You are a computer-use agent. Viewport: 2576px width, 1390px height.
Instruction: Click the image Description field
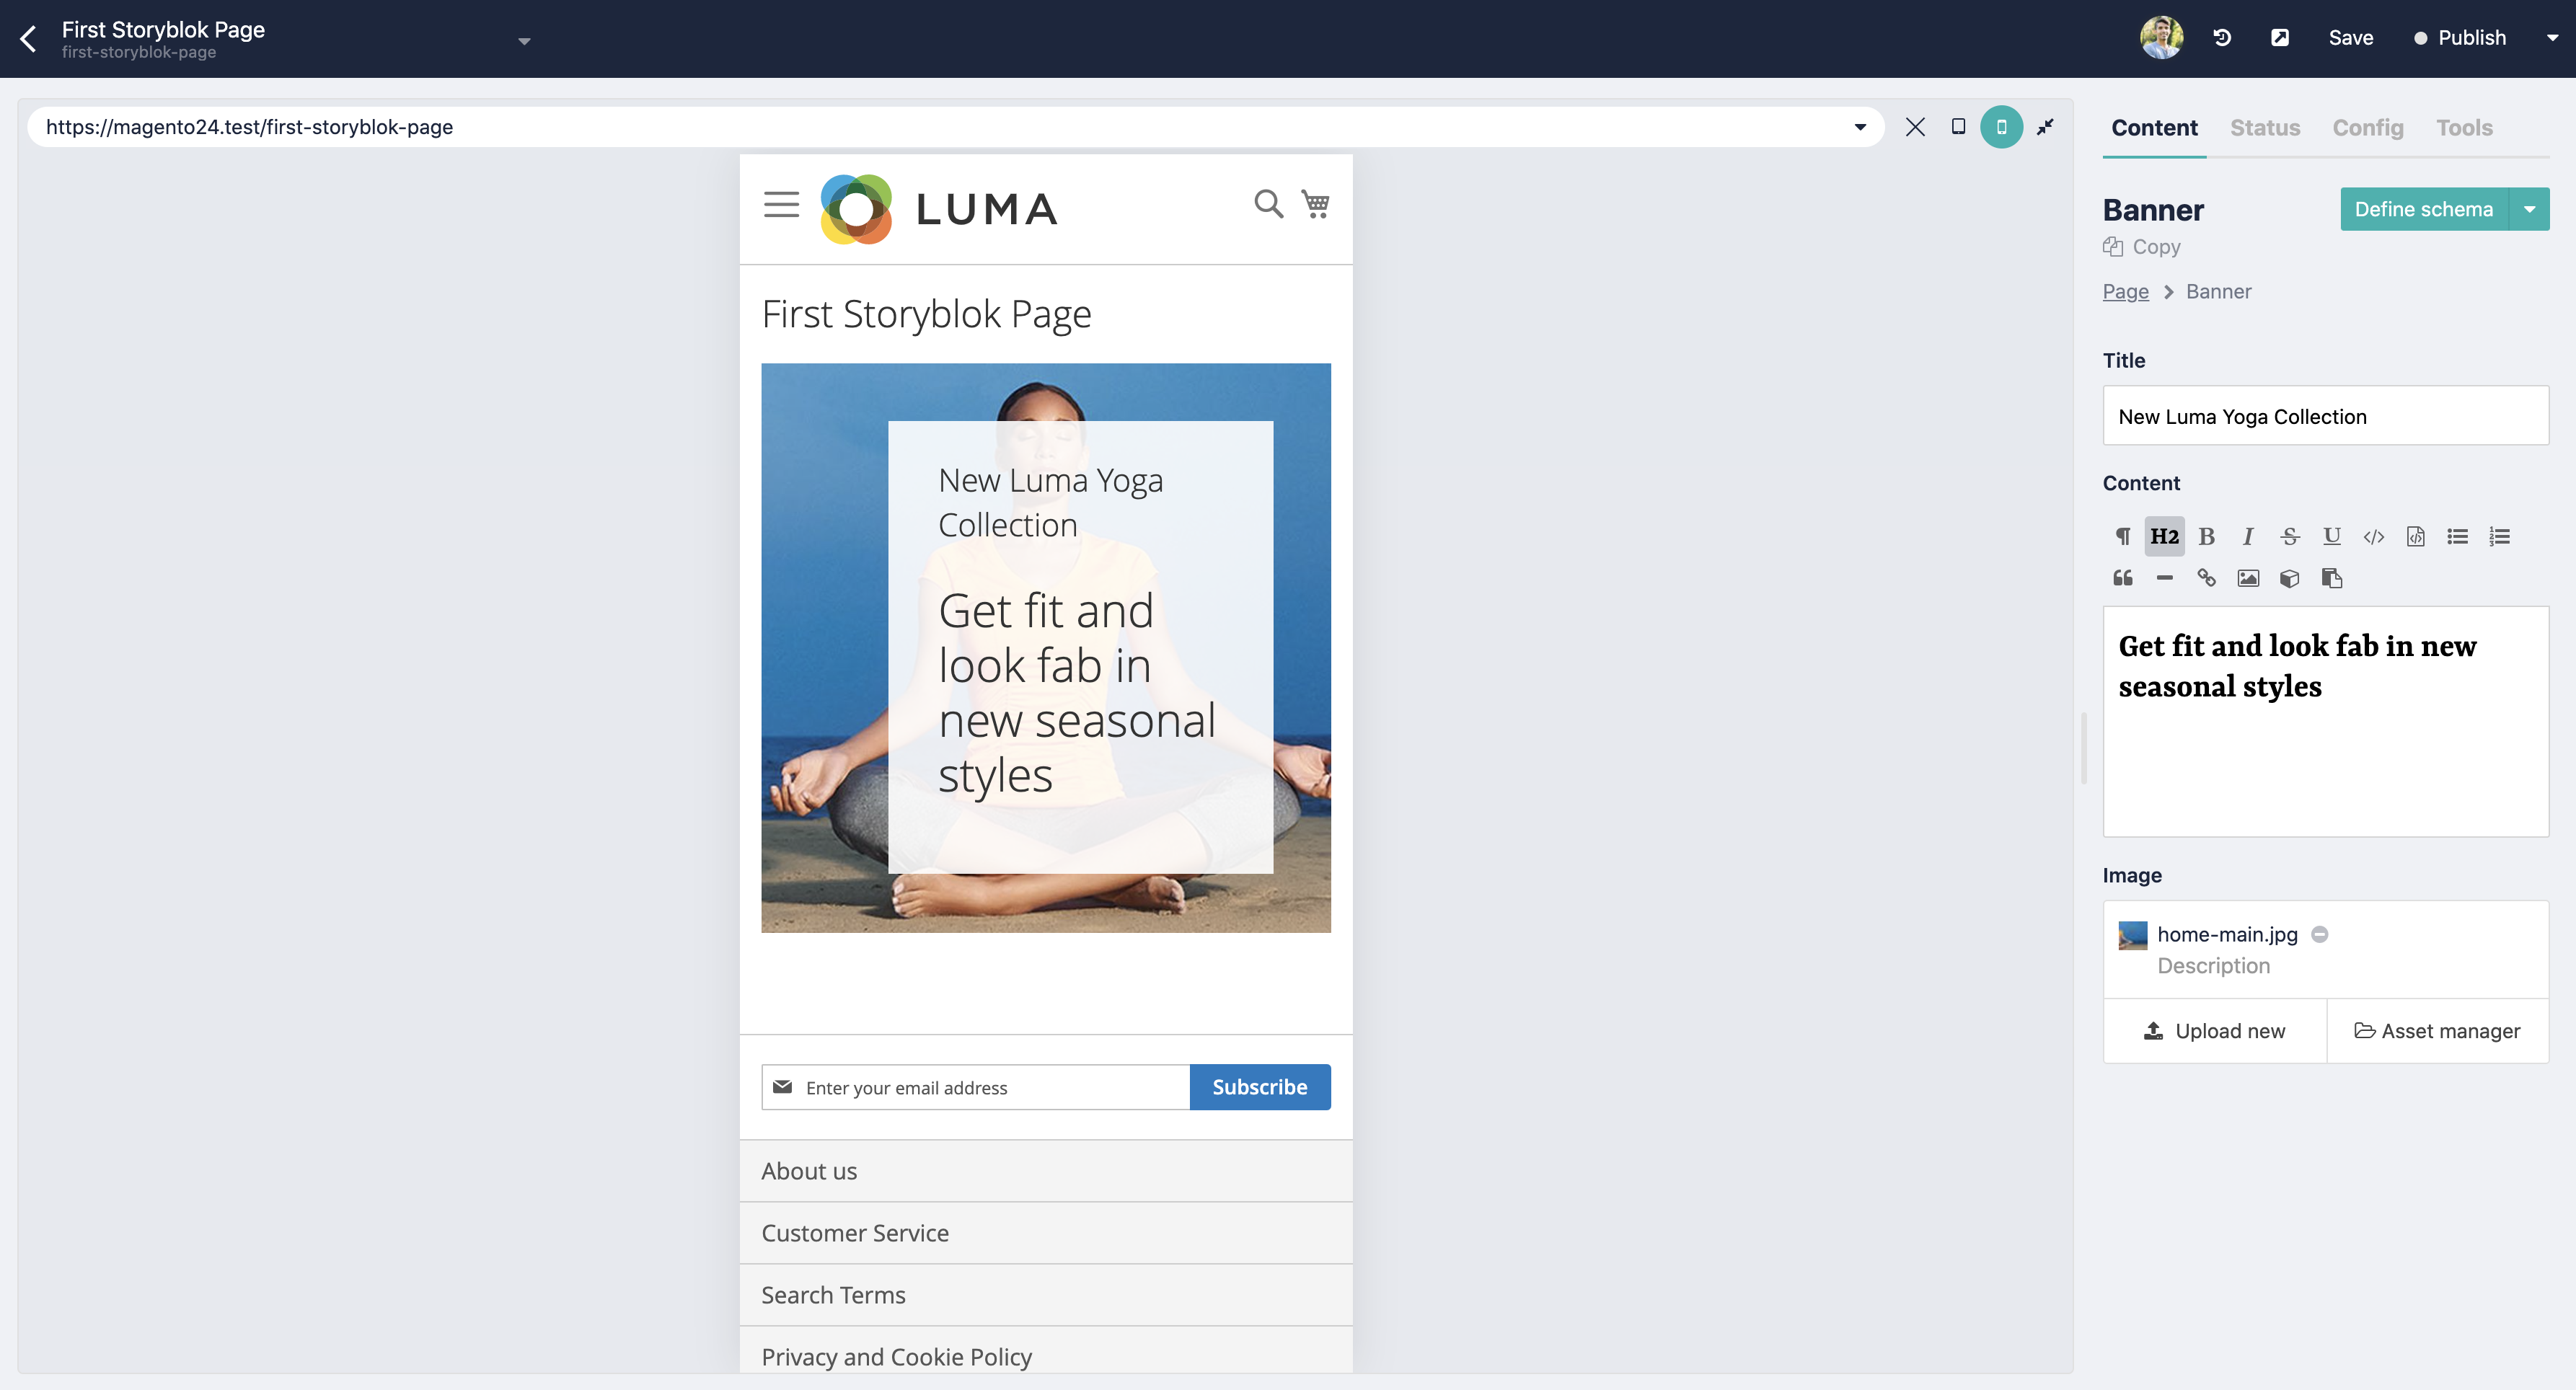(2213, 966)
